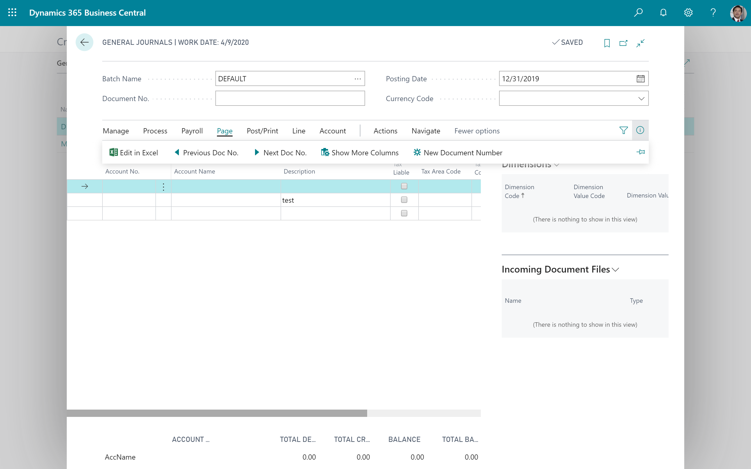Check Tax Liable on the test line
The height and width of the screenshot is (469, 751).
[x=404, y=199]
